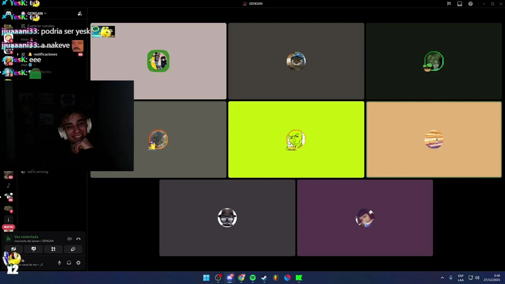Click the NUEVO badge in server list
This screenshot has width=505, height=284.
pyautogui.click(x=8, y=227)
